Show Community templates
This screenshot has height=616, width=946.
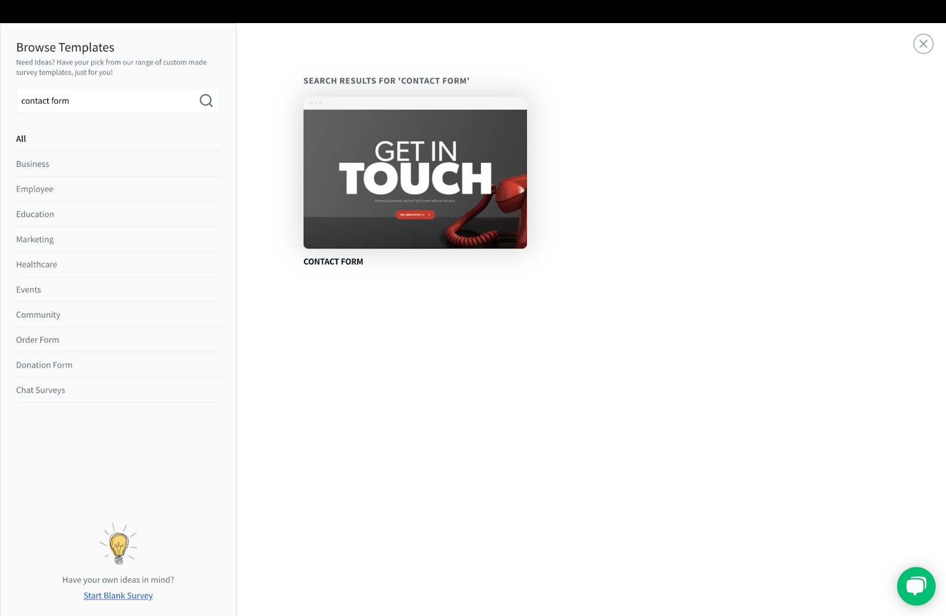click(x=118, y=315)
